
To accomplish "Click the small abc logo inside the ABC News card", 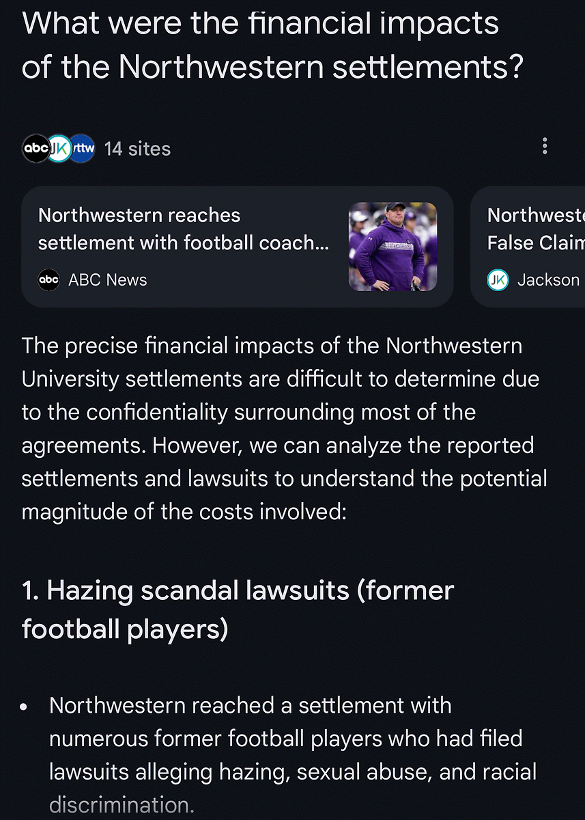I will pyautogui.click(x=49, y=279).
